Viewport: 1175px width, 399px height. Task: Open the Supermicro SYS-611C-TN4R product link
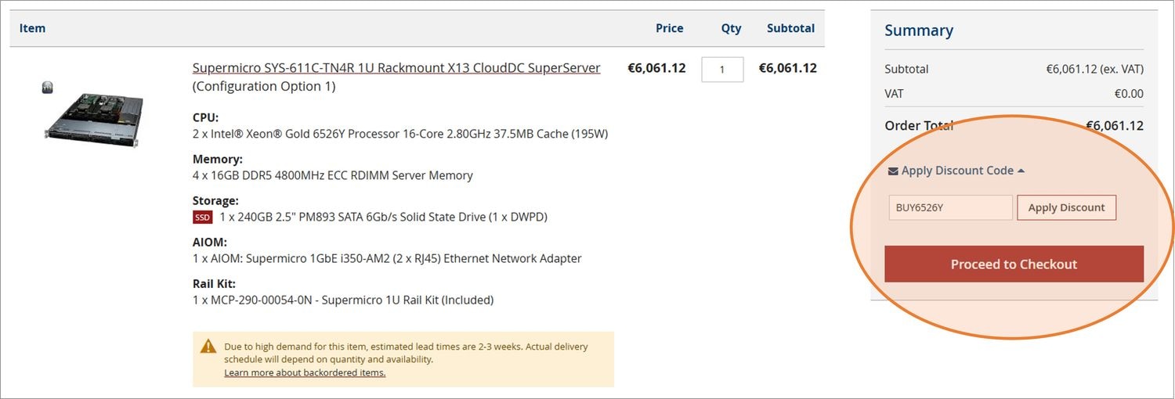pos(396,68)
